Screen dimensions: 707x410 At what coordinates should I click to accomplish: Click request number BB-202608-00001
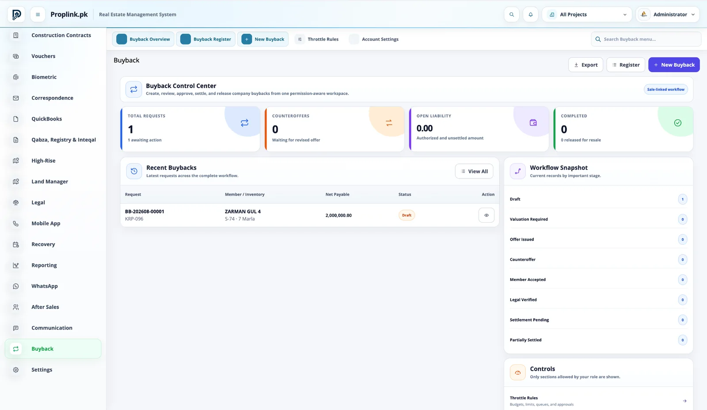tap(144, 212)
